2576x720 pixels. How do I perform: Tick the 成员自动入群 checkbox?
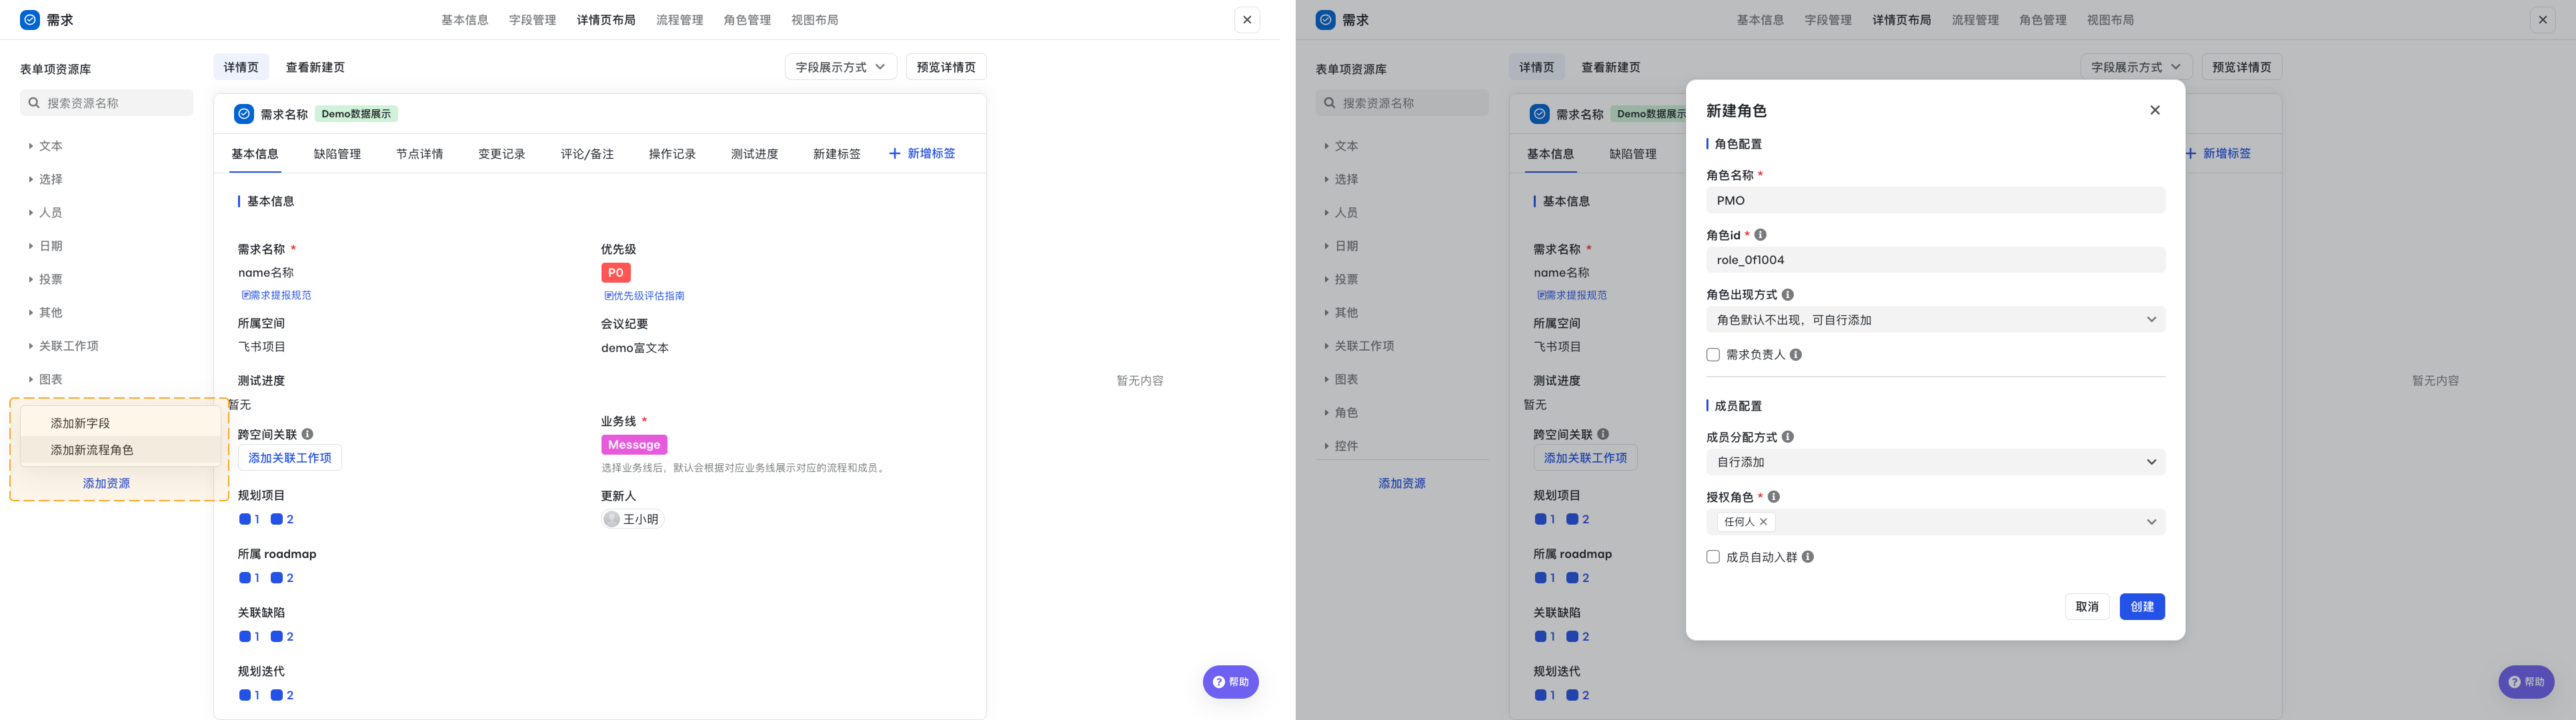1713,557
